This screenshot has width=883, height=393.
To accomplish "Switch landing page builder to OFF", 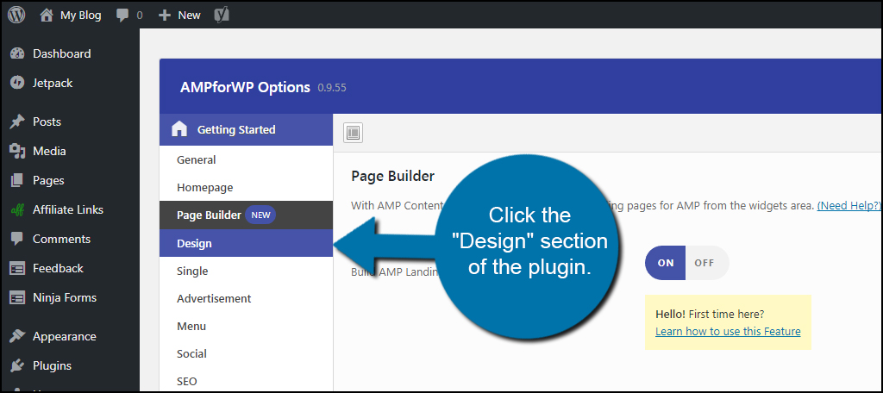I will tap(705, 263).
